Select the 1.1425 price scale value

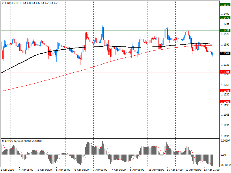coord(225,34)
